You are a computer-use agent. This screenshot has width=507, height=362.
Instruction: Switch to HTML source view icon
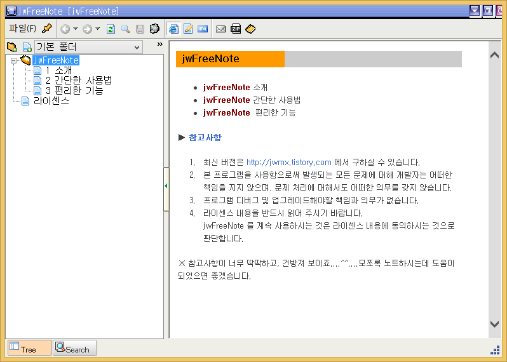coord(203,29)
